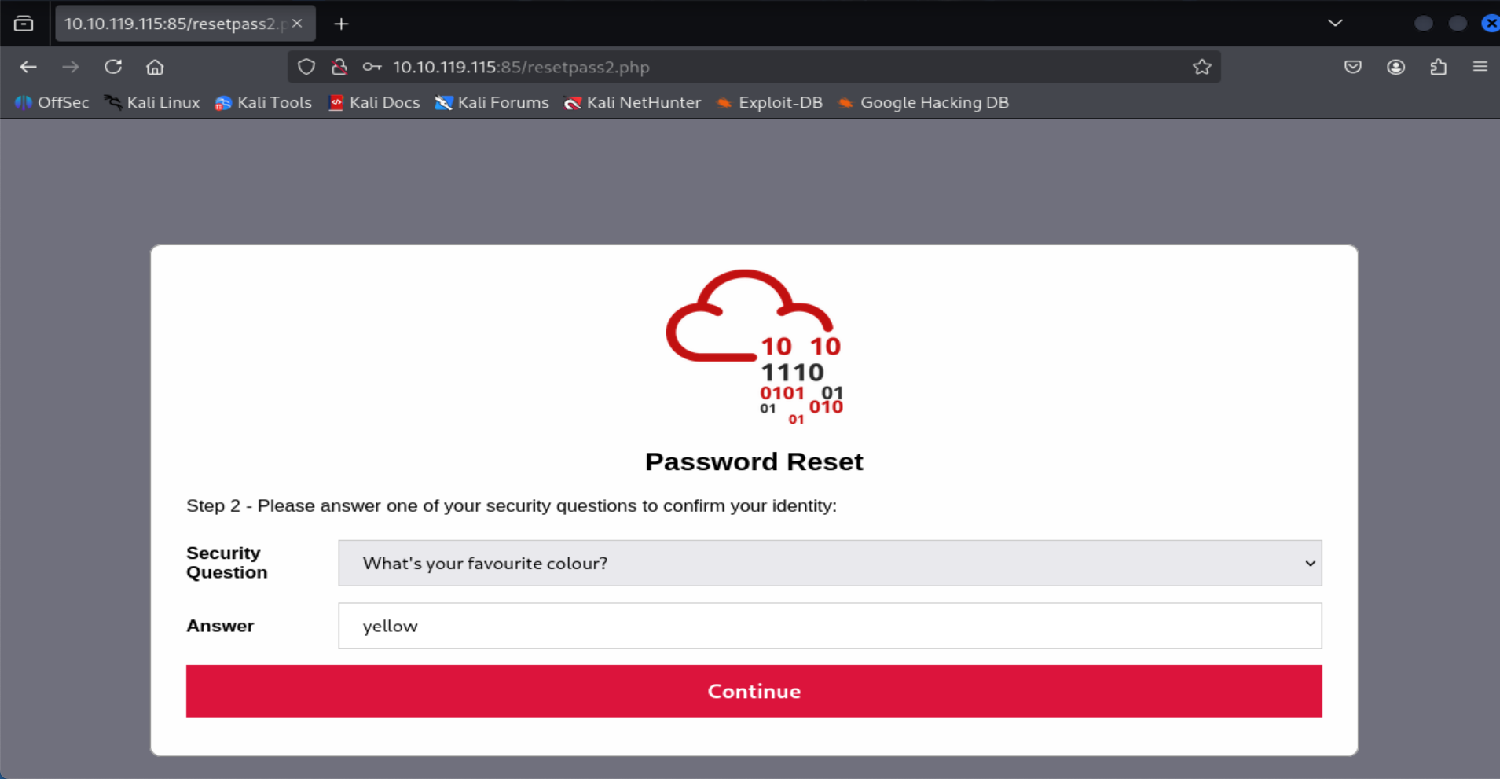
Task: Reload the current page
Action: tap(113, 67)
